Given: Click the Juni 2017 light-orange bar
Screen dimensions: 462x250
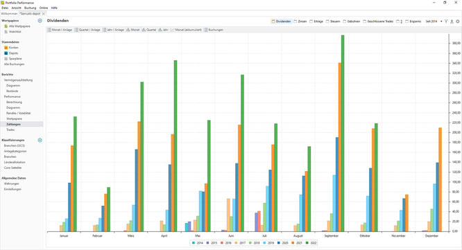Looking at the screenshot, I should pos(228,215).
